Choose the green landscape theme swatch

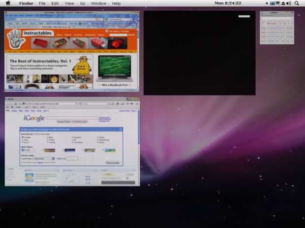point(90,150)
